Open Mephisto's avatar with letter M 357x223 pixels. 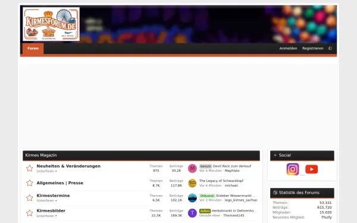(x=192, y=168)
